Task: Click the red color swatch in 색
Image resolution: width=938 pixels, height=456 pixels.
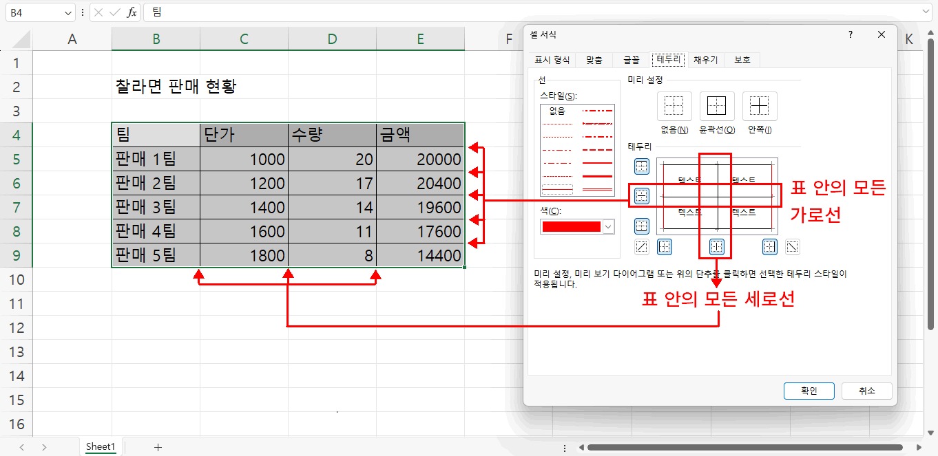Action: tap(572, 227)
